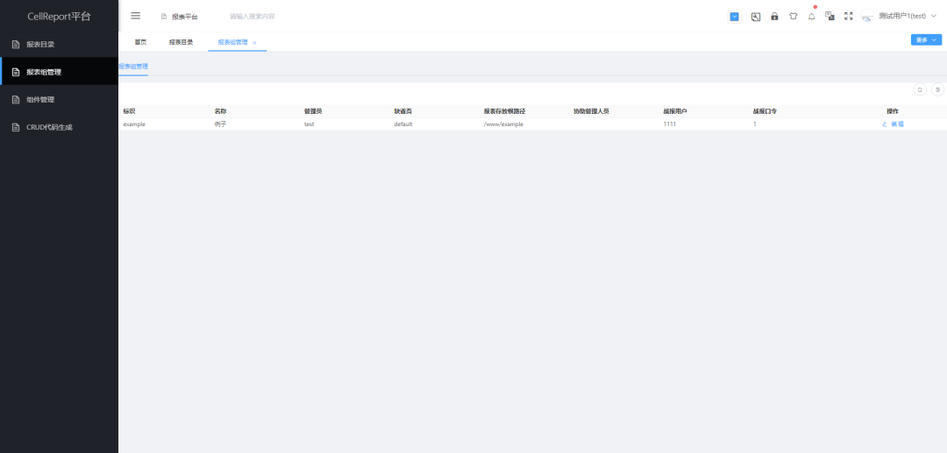This screenshot has width=947, height=453.
Task: Click the 协助管理人员 column header
Action: click(x=591, y=111)
